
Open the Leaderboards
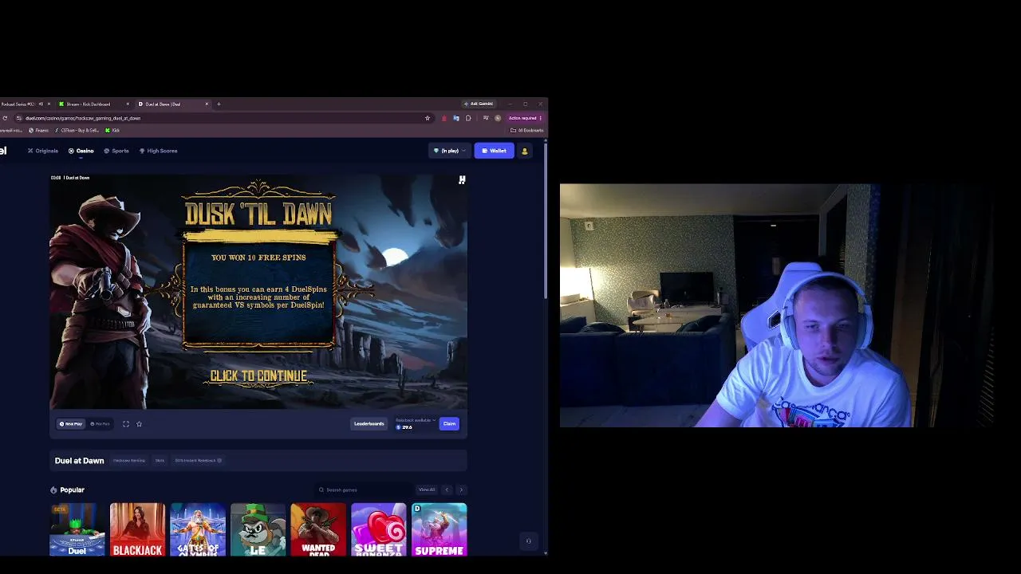pyautogui.click(x=369, y=424)
